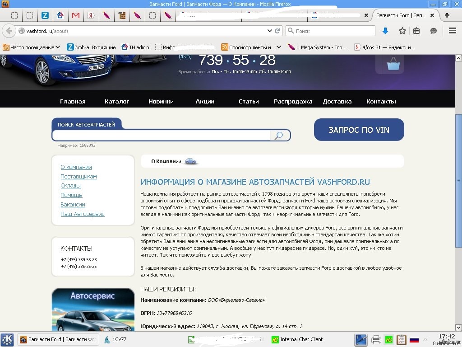
Task: Switch to the pinned Zimbra tab
Action: coord(45,15)
